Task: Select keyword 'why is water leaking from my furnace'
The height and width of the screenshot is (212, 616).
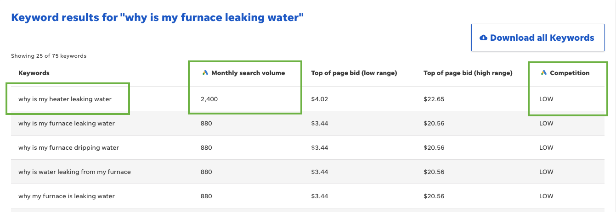Action: click(74, 172)
